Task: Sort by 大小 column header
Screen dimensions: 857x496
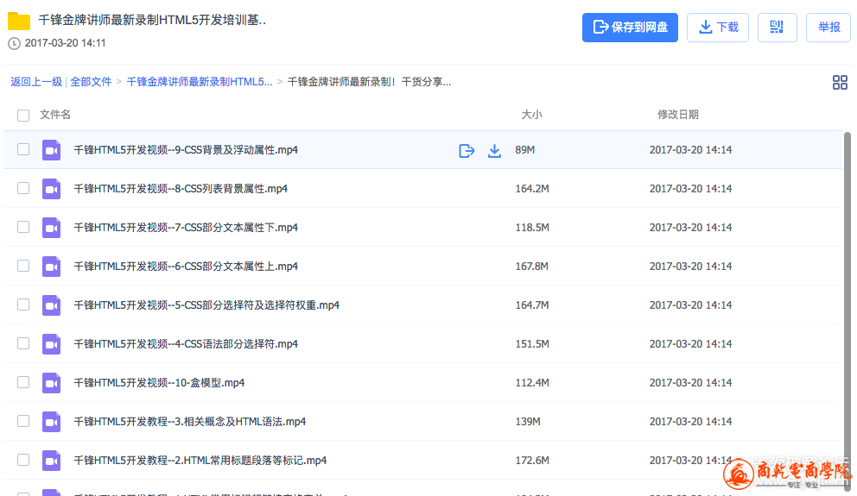Action: point(531,115)
